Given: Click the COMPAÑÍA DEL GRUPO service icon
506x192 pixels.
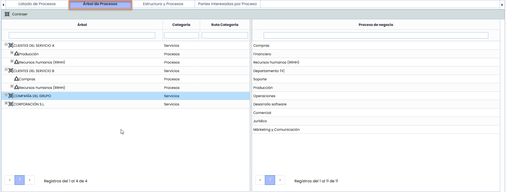Looking at the screenshot, I should coord(11,96).
